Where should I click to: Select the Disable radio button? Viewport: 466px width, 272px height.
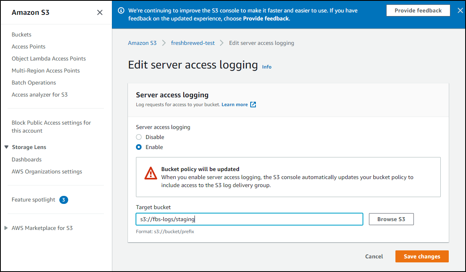click(x=139, y=137)
